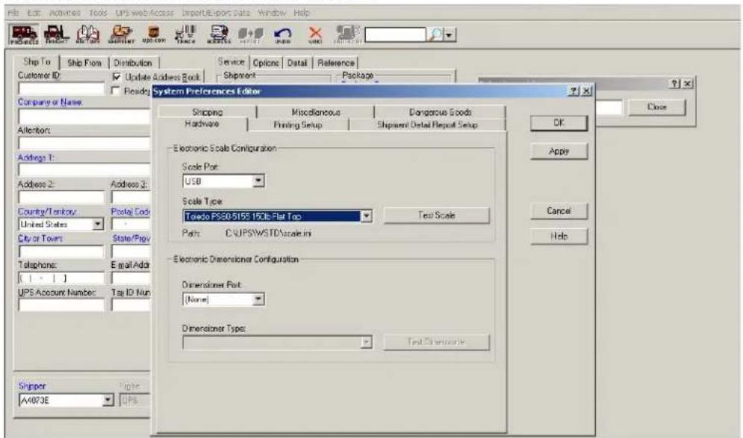Open the Tools menu
The height and width of the screenshot is (438, 743).
[98, 13]
